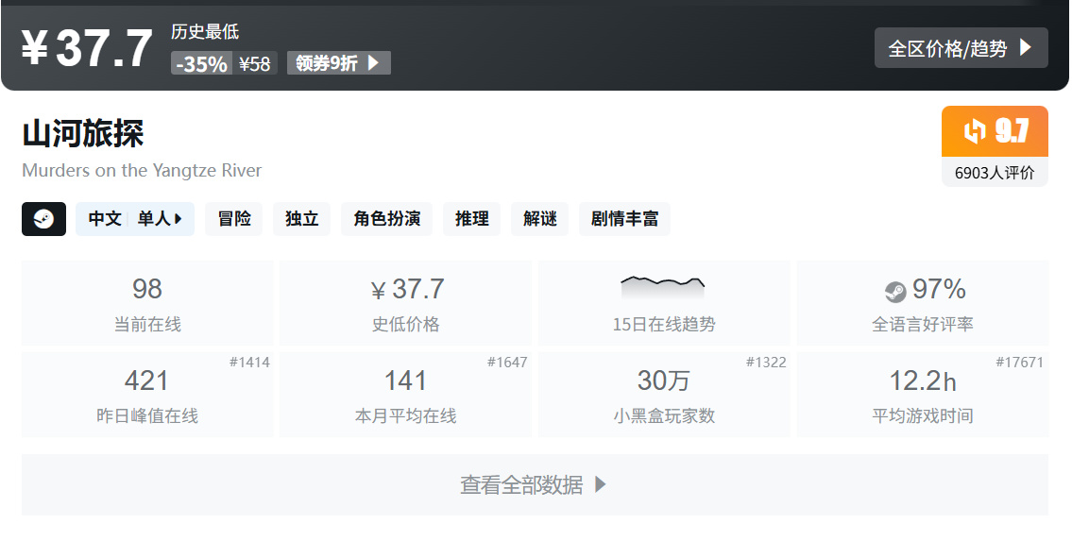1072x541 pixels.
Task: Click the 昨日峰值在线 421 stat tile
Action: [147, 395]
